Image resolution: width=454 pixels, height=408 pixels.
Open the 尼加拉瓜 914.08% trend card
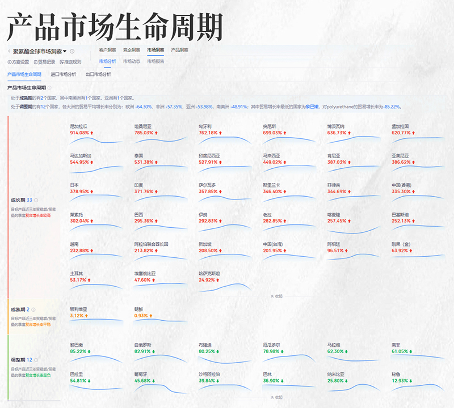pyautogui.click(x=94, y=133)
